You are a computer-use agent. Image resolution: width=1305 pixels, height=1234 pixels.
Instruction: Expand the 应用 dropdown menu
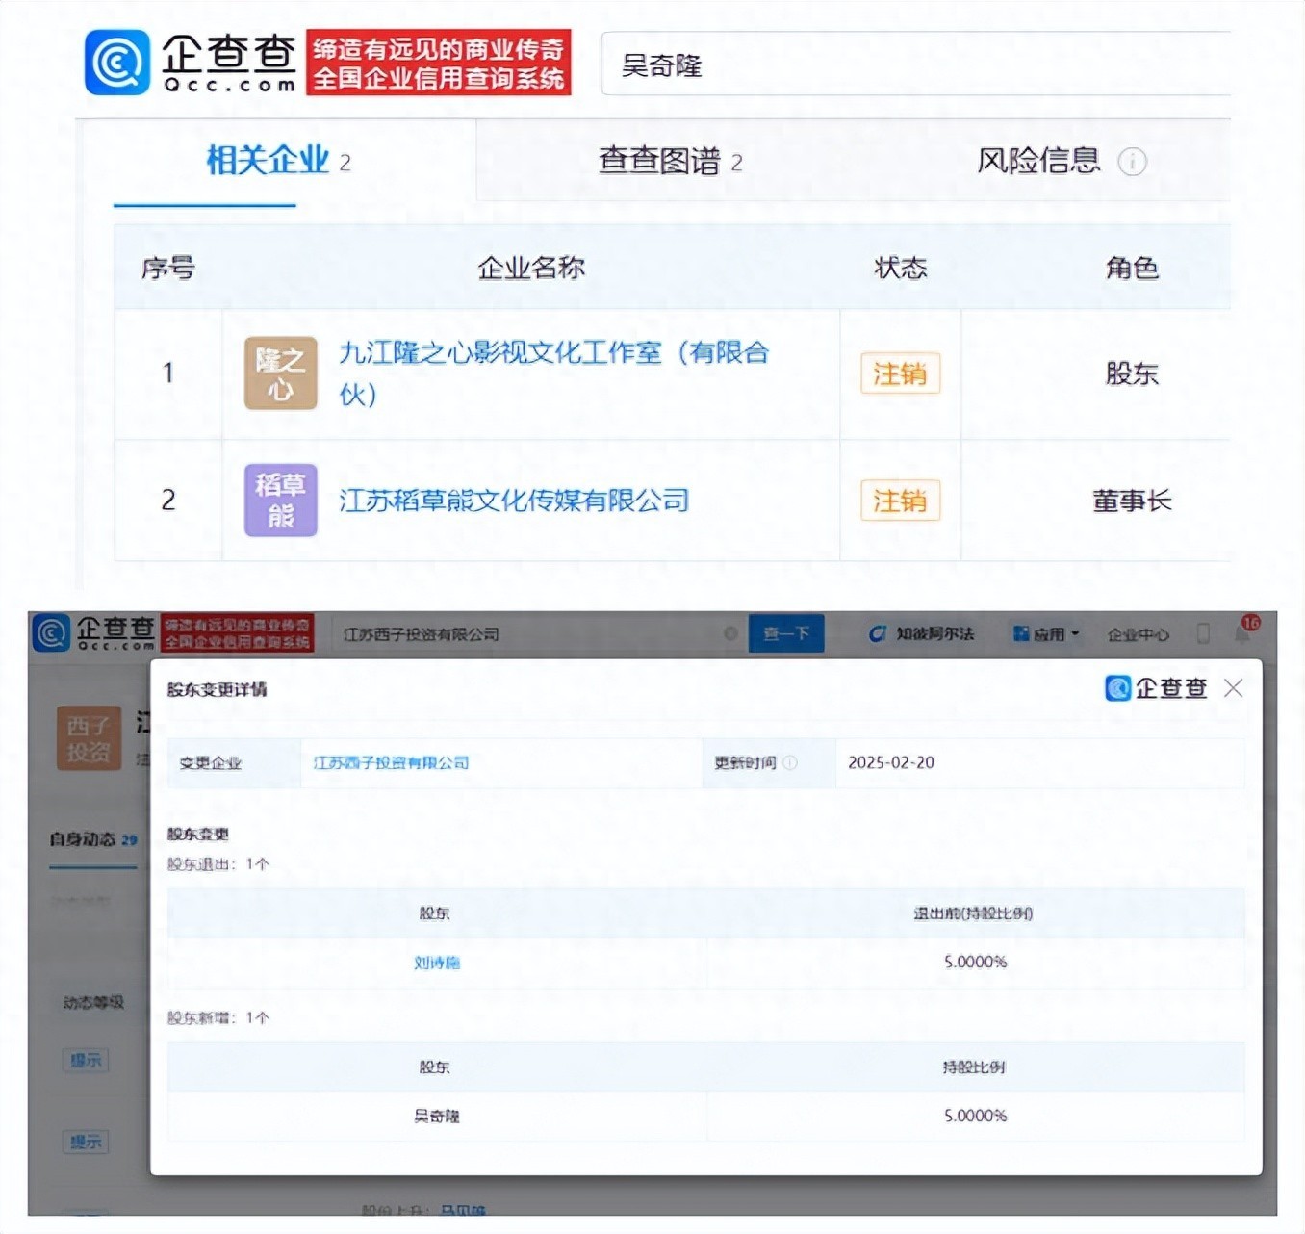tap(1046, 633)
